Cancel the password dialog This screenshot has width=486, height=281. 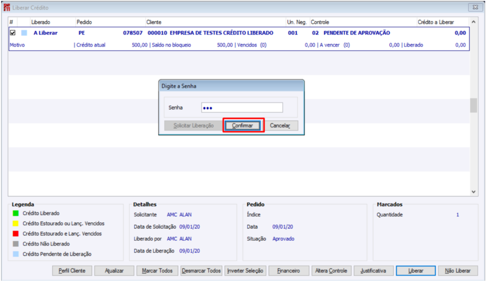coord(280,126)
